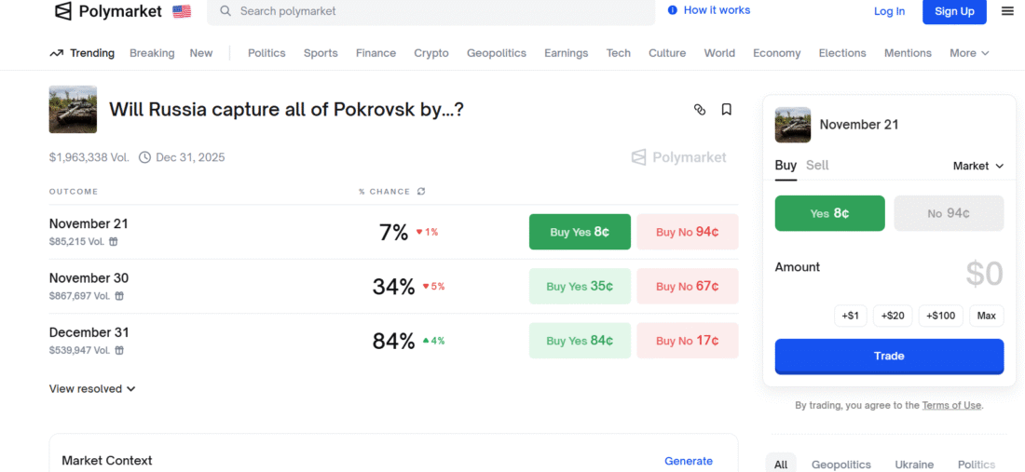Expand the More categories menu

(969, 53)
